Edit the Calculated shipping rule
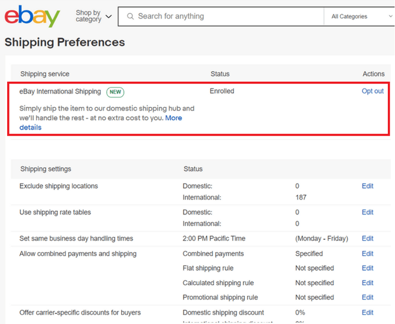Image resolution: width=395 pixels, height=324 pixels. pos(367,283)
